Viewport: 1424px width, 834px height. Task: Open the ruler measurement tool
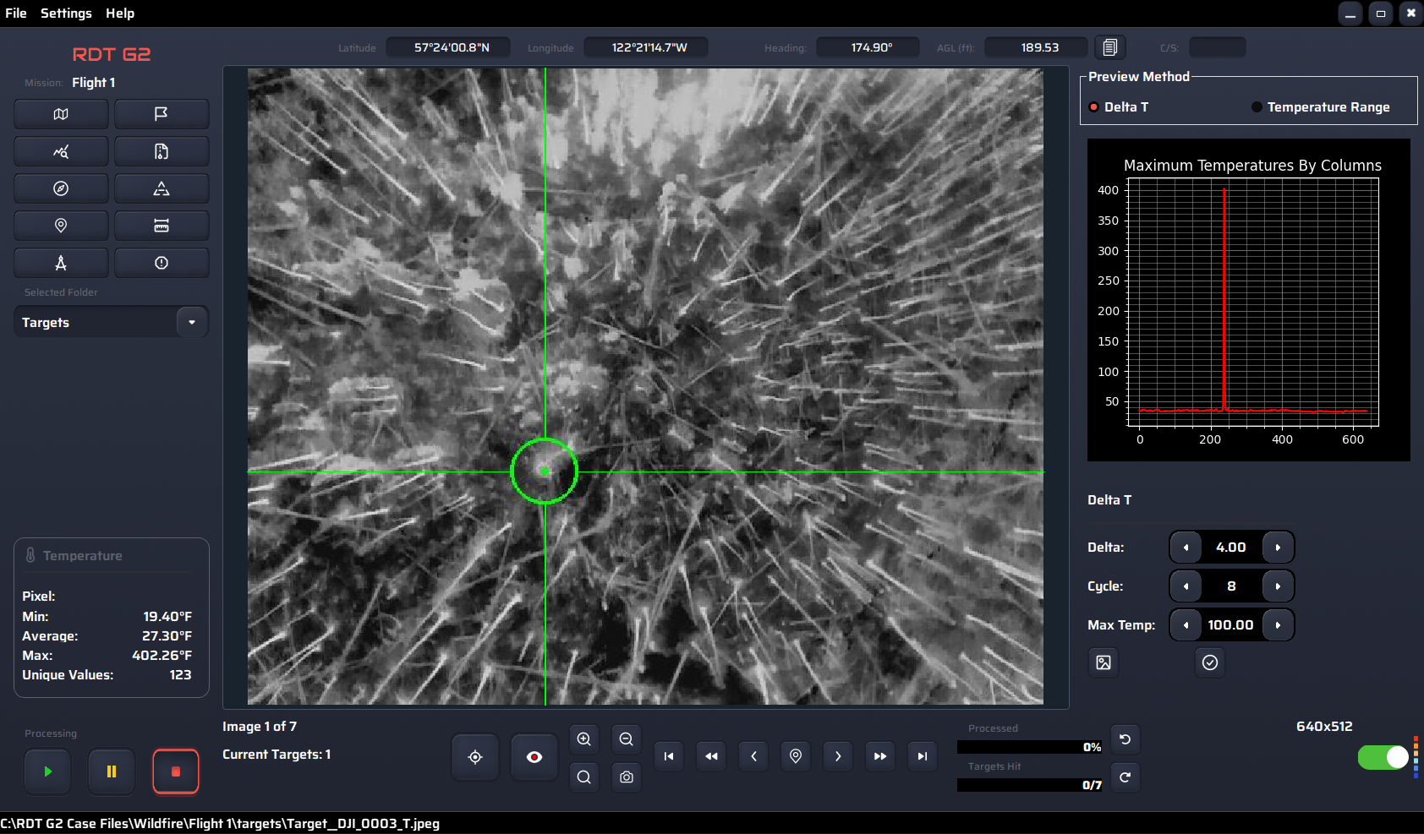pos(162,226)
